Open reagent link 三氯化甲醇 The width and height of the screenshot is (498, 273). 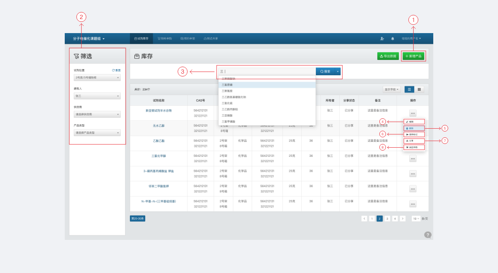click(x=159, y=156)
